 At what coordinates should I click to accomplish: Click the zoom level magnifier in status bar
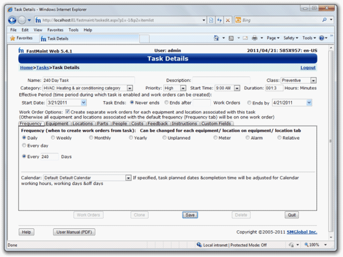click(306, 245)
